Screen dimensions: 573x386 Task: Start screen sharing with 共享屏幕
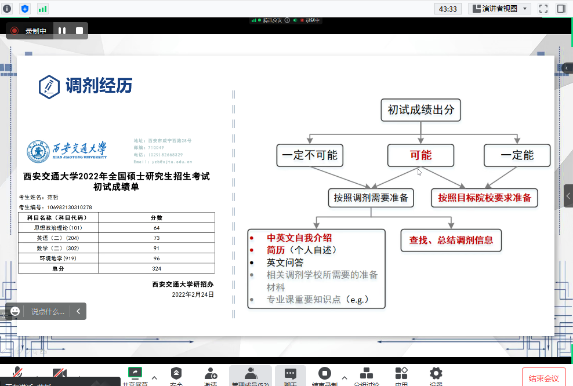pos(135,376)
